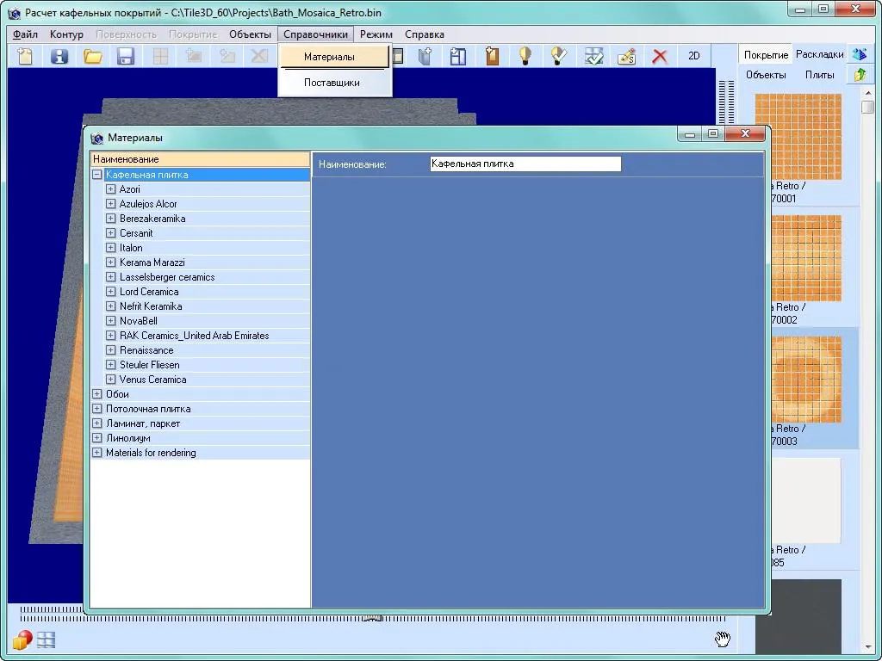Image resolution: width=882 pixels, height=661 pixels.
Task: Save project with floppy disk icon
Action: click(x=126, y=56)
